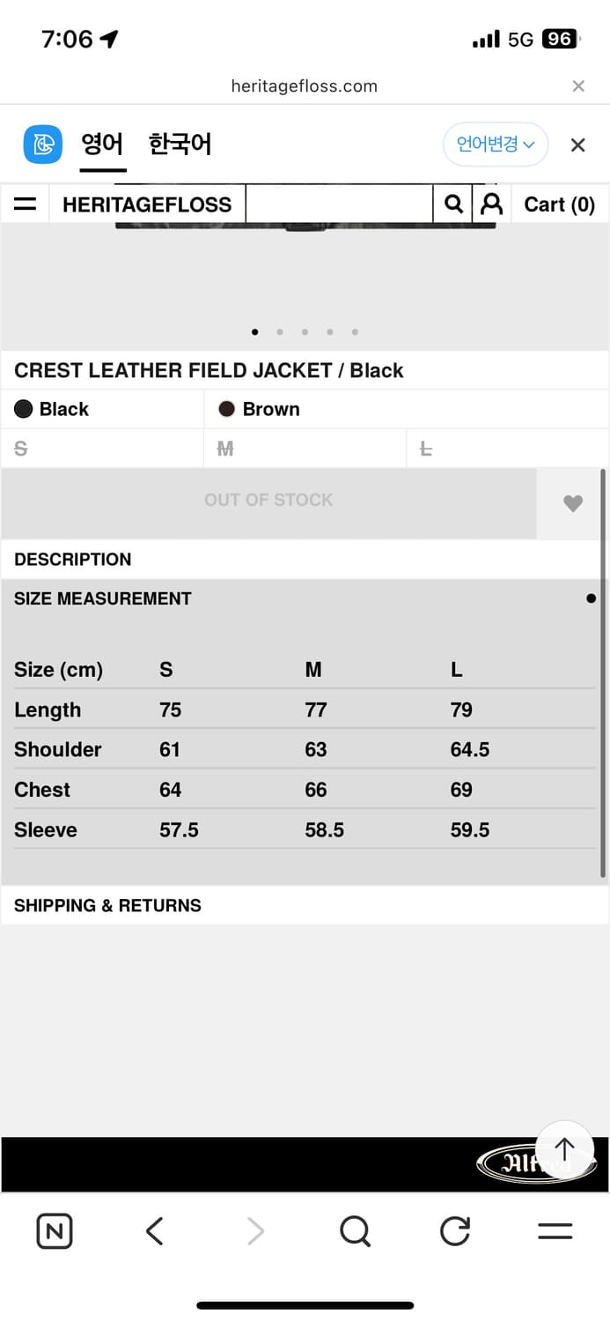Screen dimensions: 610x1322
Task: Switch translation to 한국어 tab
Action: [180, 145]
